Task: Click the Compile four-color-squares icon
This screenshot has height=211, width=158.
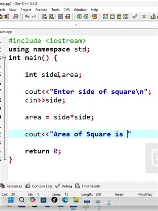Action: 105,17
